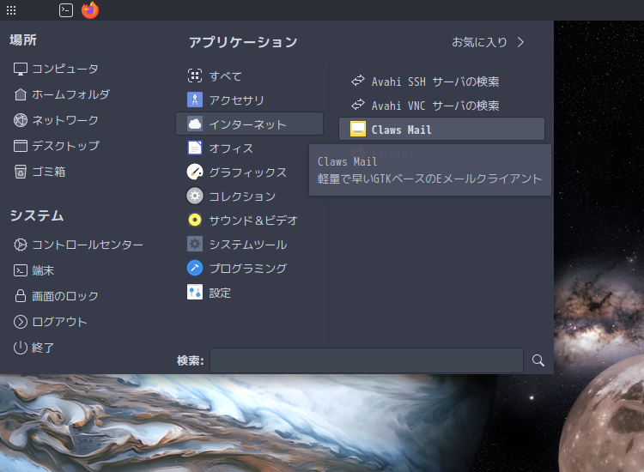Click the 画面のロック padlock icon

(21, 296)
